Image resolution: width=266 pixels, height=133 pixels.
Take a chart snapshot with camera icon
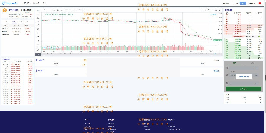(x=202, y=10)
